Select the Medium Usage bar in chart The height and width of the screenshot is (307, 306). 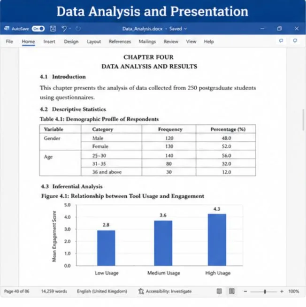[163, 243]
